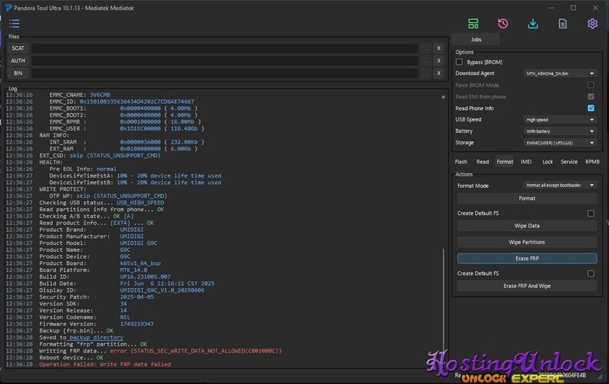Open the pink history clock icon
This screenshot has height=384, width=609.
pos(503,24)
